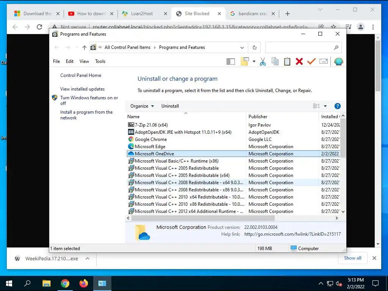Image resolution: width=388 pixels, height=291 pixels.
Task: Toggle the preview pane layout icon
Action: pyautogui.click(x=231, y=61)
